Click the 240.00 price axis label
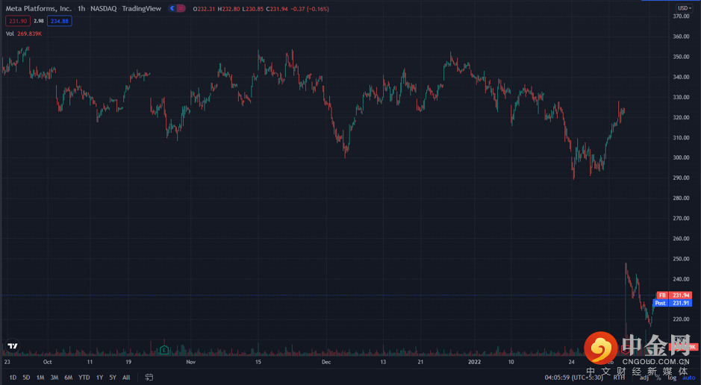Image resolution: width=701 pixels, height=385 pixels. [x=681, y=279]
